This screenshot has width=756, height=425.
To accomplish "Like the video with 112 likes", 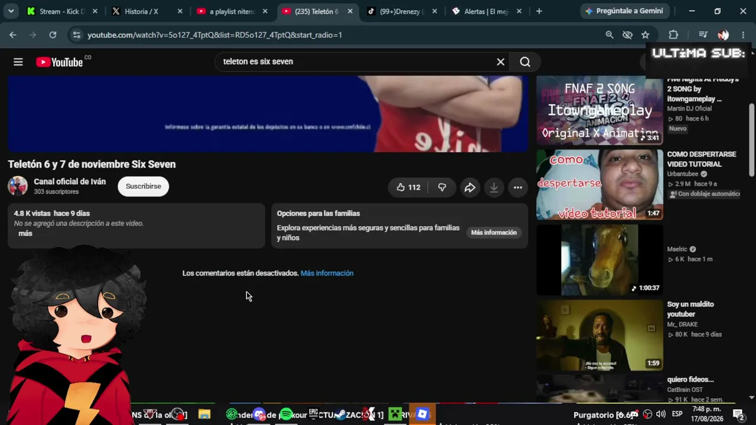I will coord(408,187).
